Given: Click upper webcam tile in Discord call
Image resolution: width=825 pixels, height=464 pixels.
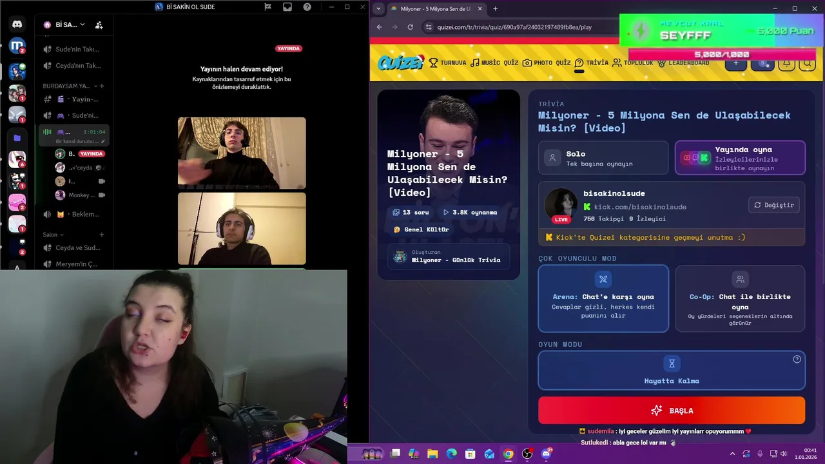Looking at the screenshot, I should 242,153.
